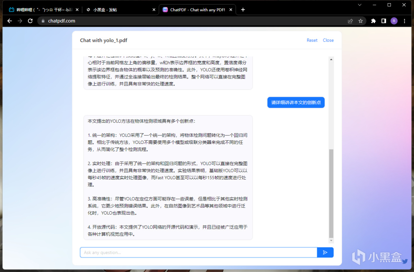This screenshot has width=414, height=272.
Task: Send the question with arrow button
Action: [325, 252]
